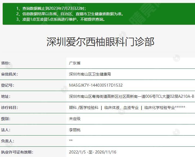The image size is (195, 157).
Task: Click the subject 临床化学检验专业
Action: point(165,108)
